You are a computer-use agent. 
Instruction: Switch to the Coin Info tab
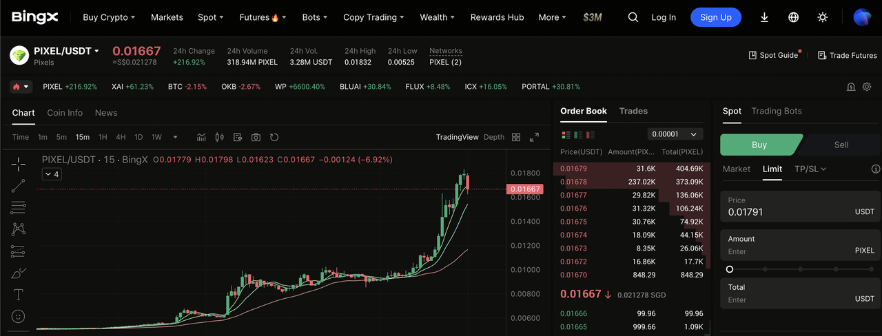65,113
